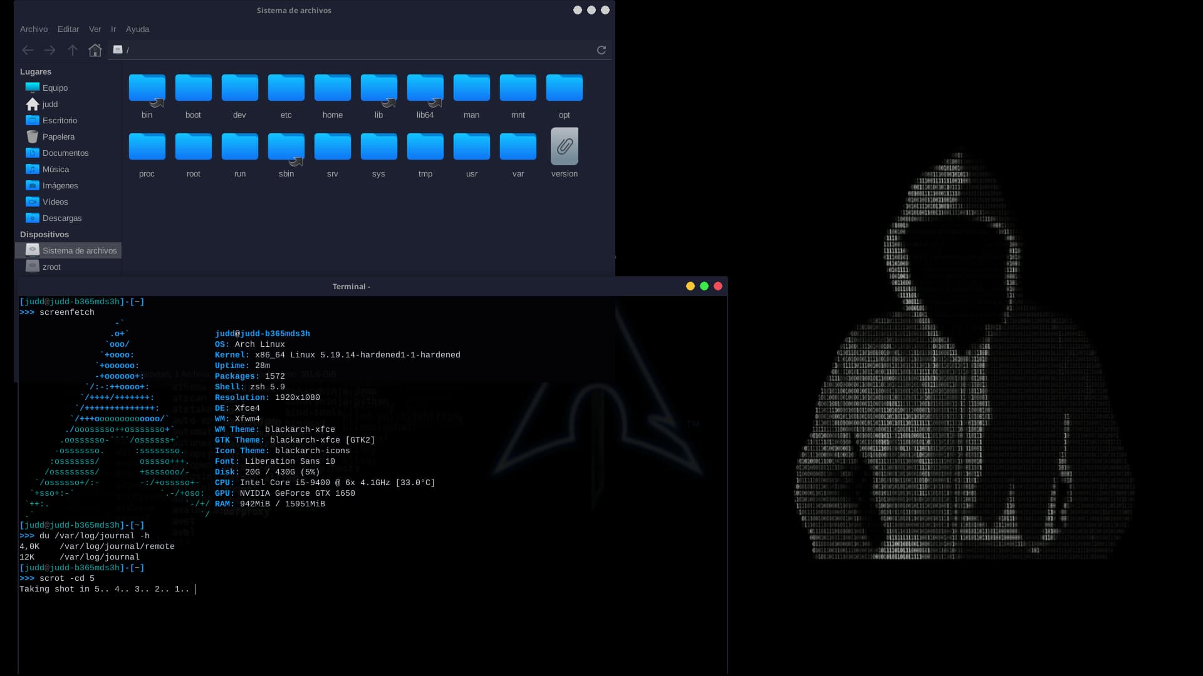
Task: Go forward in file manager
Action: 50,50
